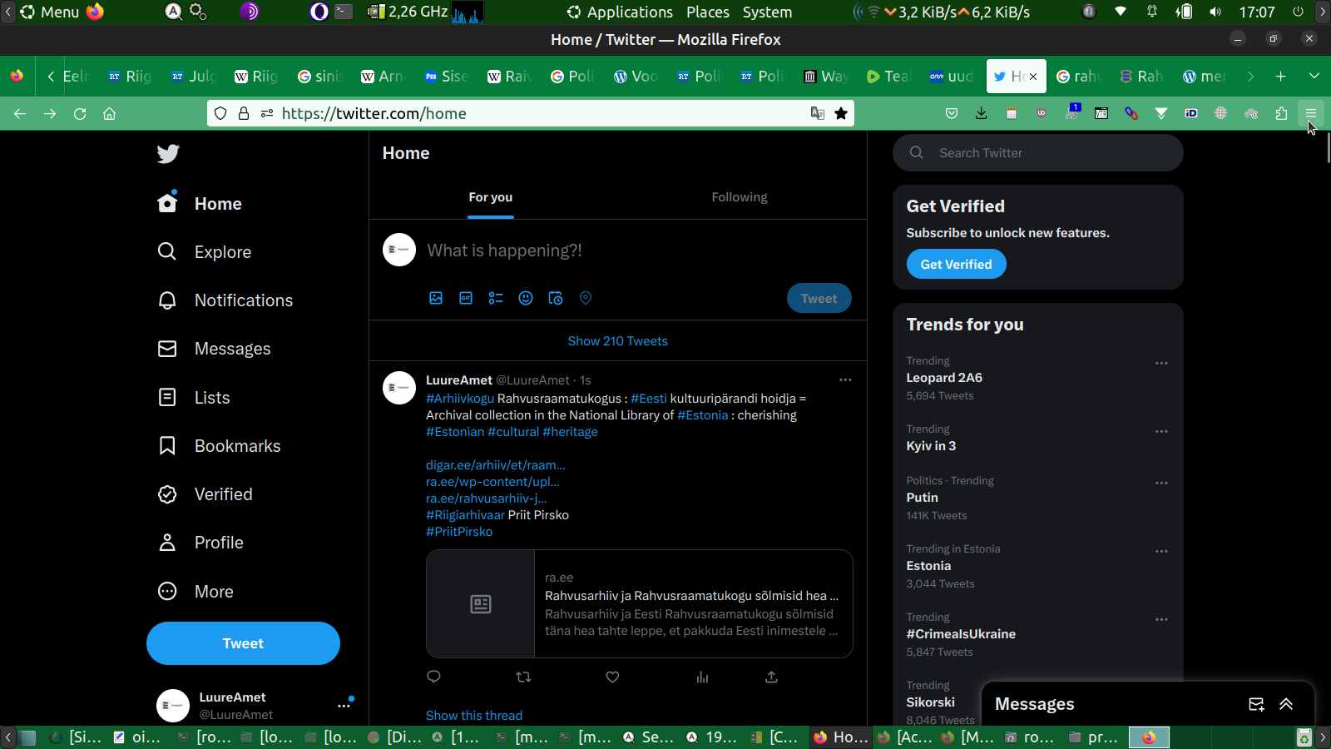Viewport: 1331px width, 749px height.
Task: Close the Home / Twitter browser tab
Action: 1033,77
